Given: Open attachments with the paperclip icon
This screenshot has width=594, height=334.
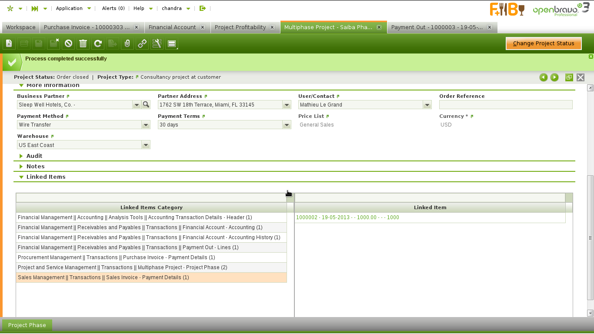Looking at the screenshot, I should (127, 43).
